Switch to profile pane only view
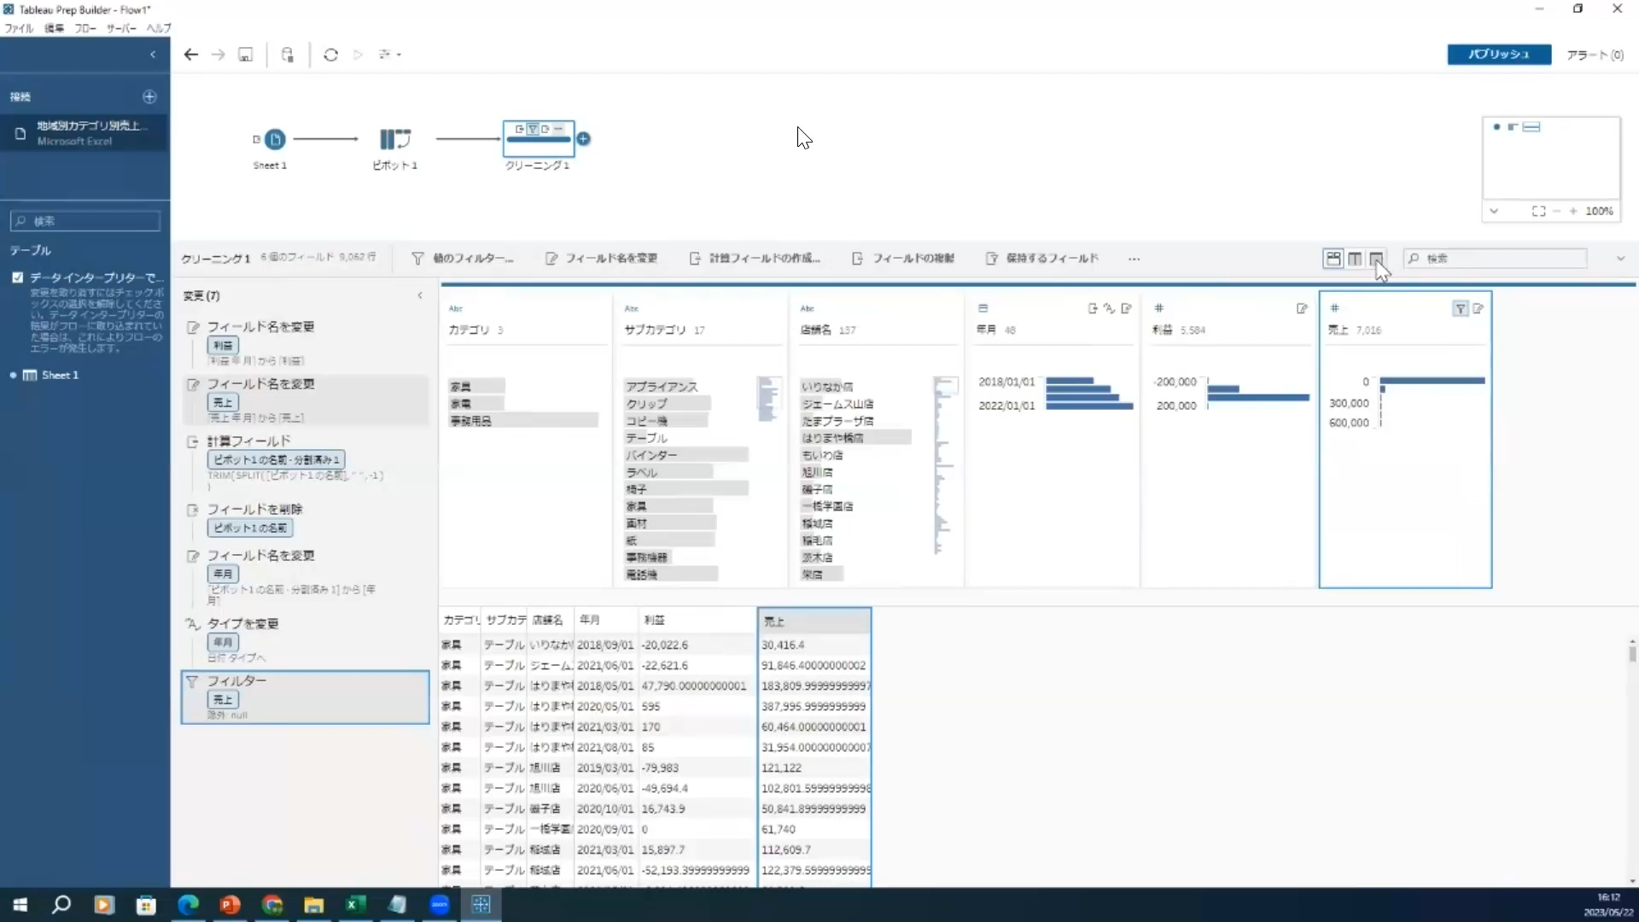The height and width of the screenshot is (922, 1639). pyautogui.click(x=1355, y=259)
